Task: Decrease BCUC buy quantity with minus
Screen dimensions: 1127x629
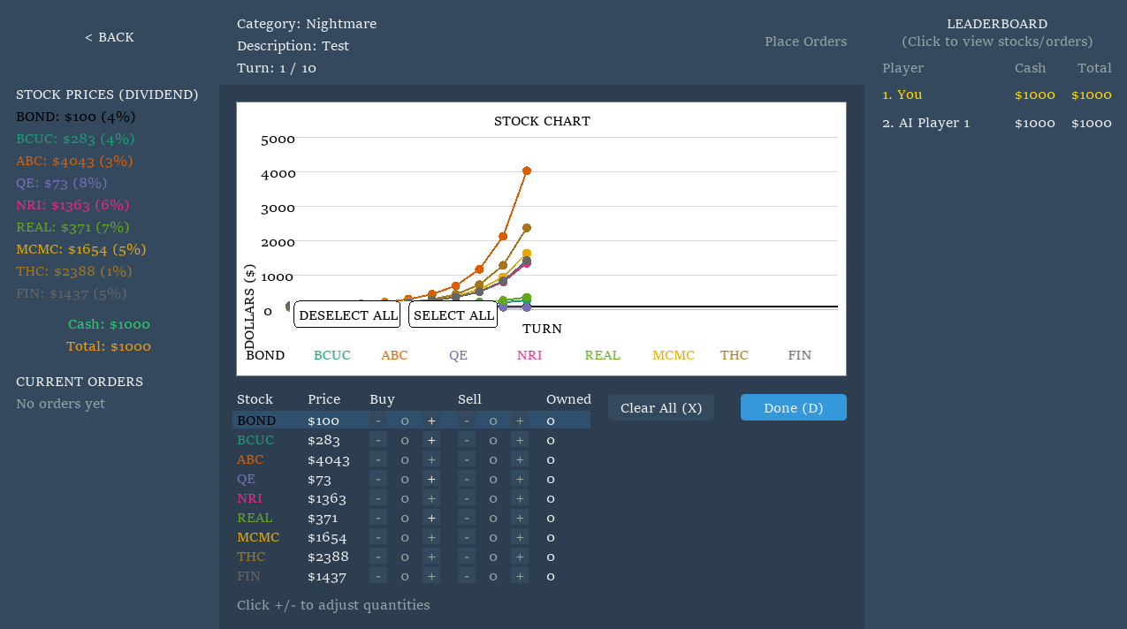Action: pos(378,440)
